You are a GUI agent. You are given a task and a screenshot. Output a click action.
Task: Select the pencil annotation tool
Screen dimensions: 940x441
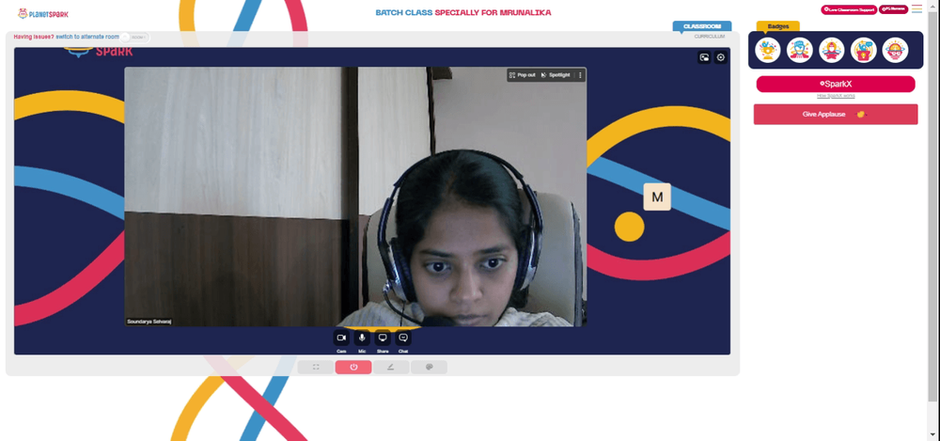point(391,368)
